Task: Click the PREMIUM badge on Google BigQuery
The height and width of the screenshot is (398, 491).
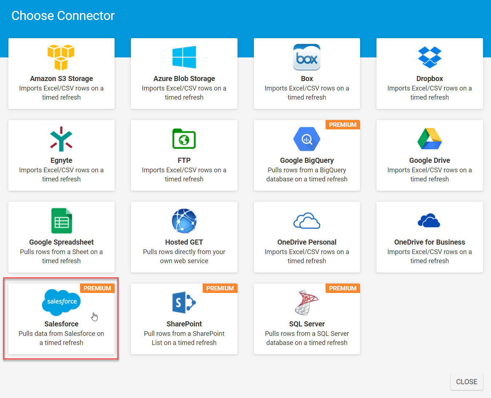Action: (343, 125)
